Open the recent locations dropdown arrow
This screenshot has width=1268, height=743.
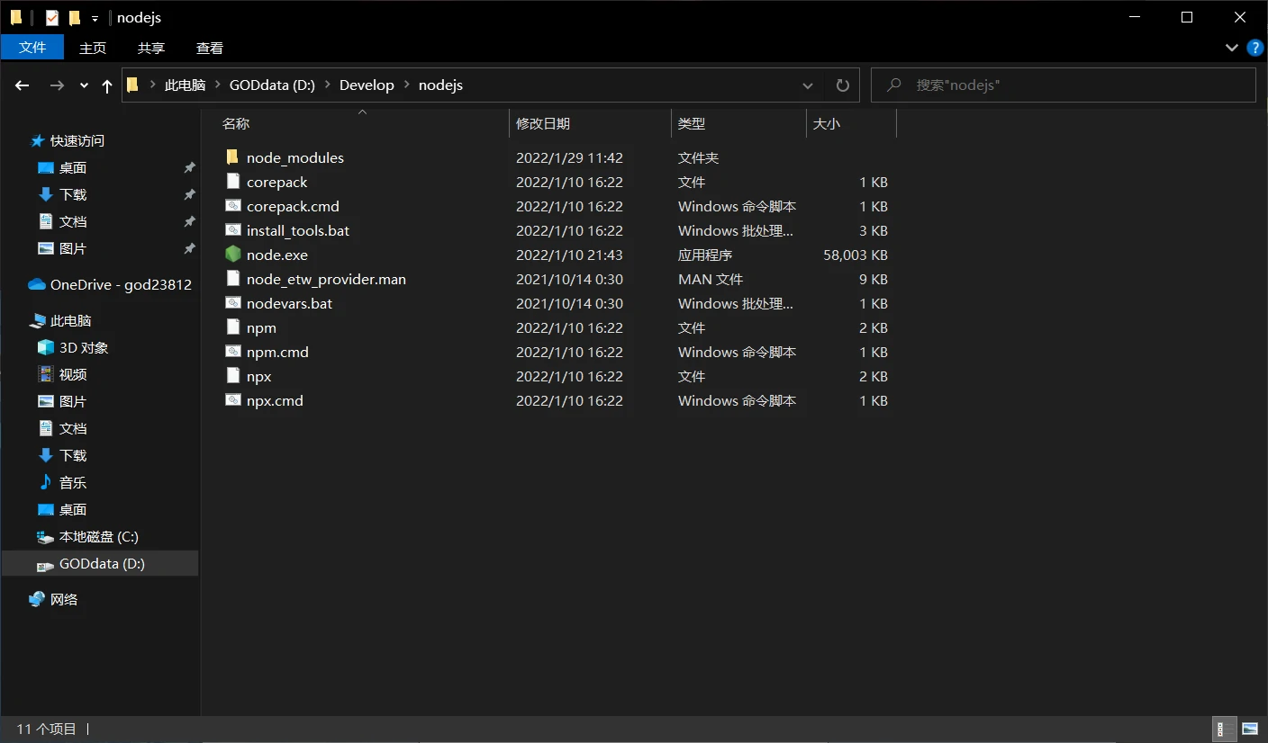(84, 85)
